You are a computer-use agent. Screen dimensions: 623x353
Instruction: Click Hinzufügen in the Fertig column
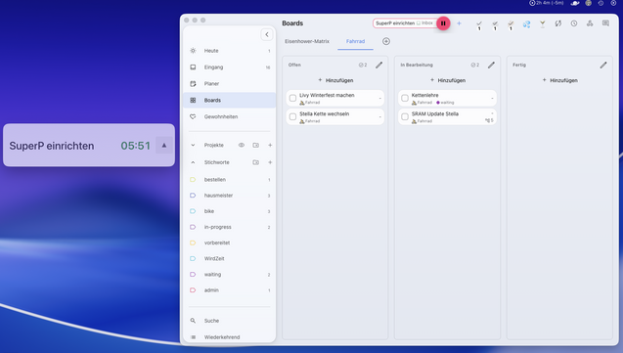click(559, 80)
